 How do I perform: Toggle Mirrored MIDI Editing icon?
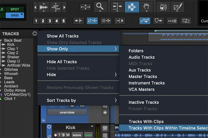[172, 21]
